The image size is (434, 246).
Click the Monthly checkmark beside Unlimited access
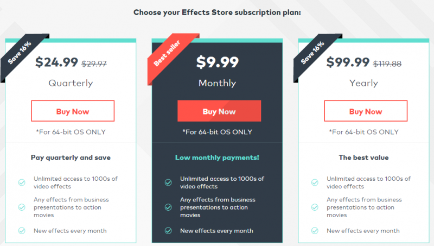click(168, 182)
